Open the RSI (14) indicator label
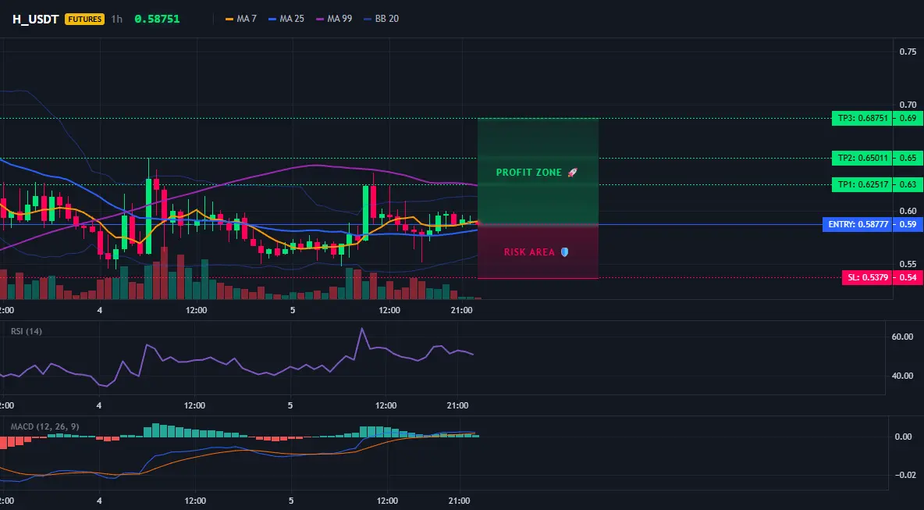Image resolution: width=924 pixels, height=510 pixels. pos(27,331)
